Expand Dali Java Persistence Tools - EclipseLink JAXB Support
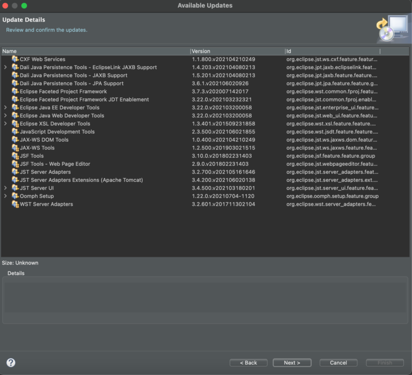 coord(5,68)
